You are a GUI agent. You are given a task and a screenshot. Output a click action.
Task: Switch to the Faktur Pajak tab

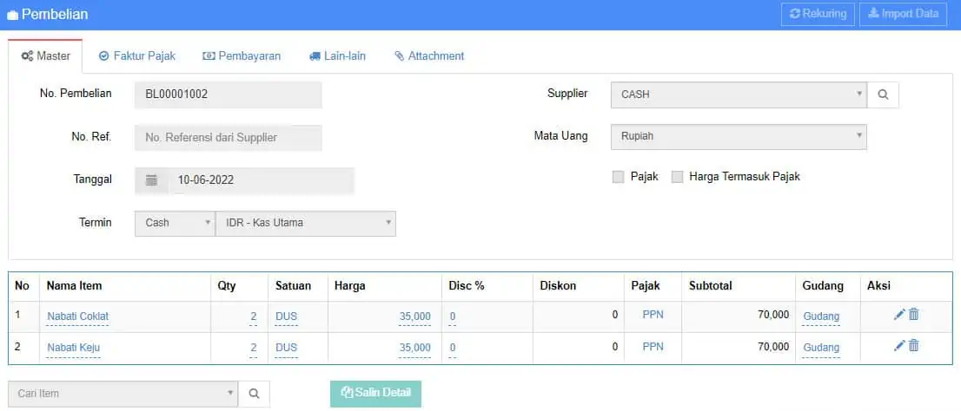pos(137,56)
